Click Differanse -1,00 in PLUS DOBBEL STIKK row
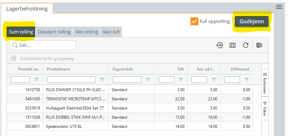This screenshot has width=288, height=136. [x=246, y=117]
